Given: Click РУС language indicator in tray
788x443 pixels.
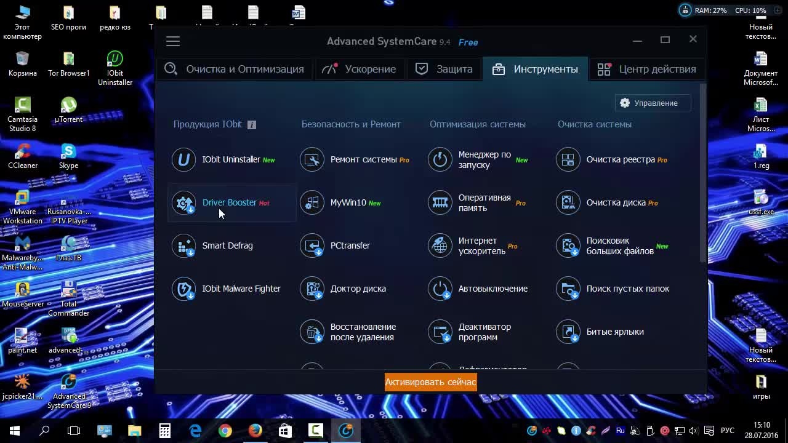Looking at the screenshot, I should point(728,431).
